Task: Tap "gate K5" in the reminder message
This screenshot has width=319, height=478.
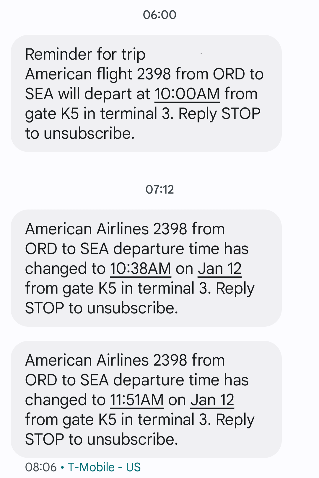Action: (52, 114)
